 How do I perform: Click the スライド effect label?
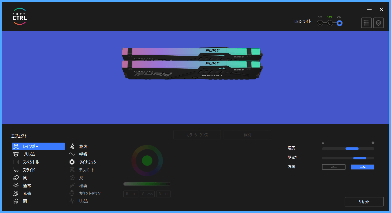tap(29, 170)
